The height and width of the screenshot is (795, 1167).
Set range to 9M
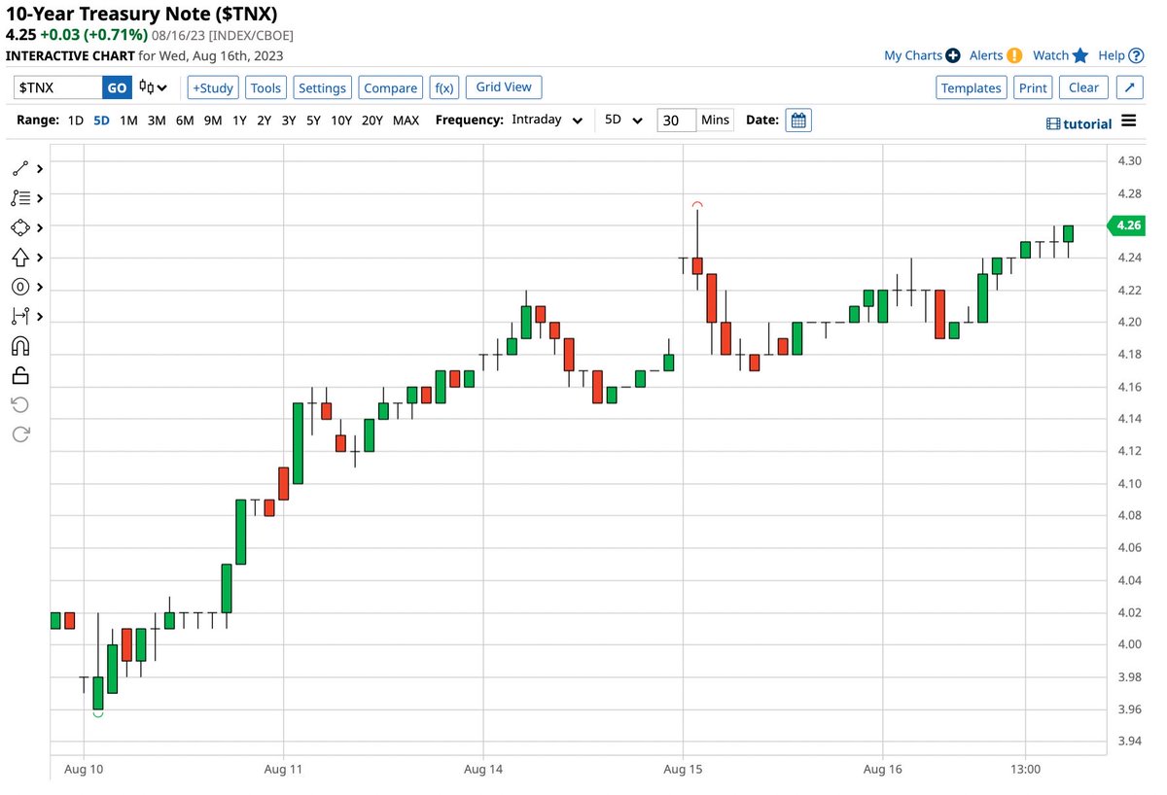[213, 121]
